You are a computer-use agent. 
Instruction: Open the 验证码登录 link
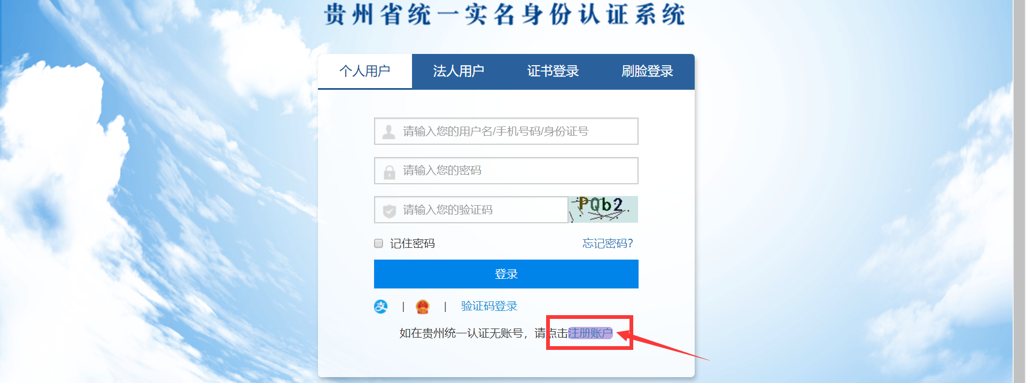click(x=489, y=306)
